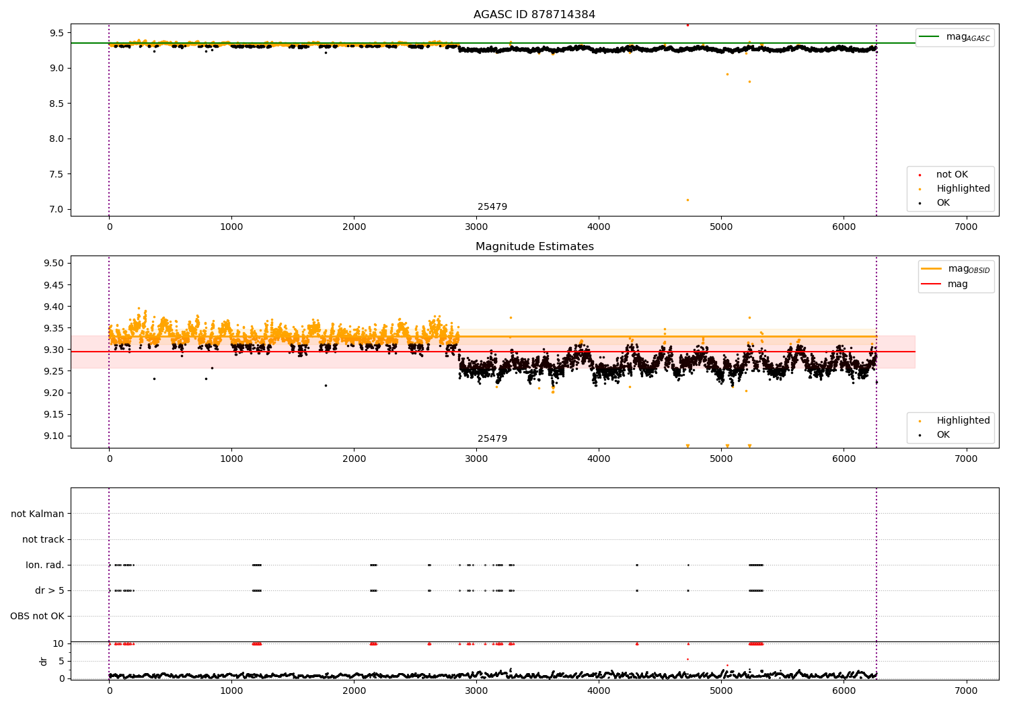Click the 10 tick on the dr axis
This screenshot has width=1009, height=706.
[59, 643]
